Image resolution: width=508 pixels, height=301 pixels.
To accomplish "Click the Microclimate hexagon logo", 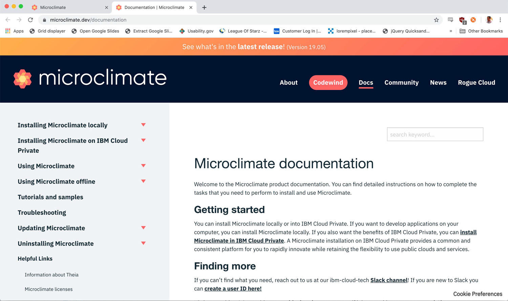I will click(22, 79).
